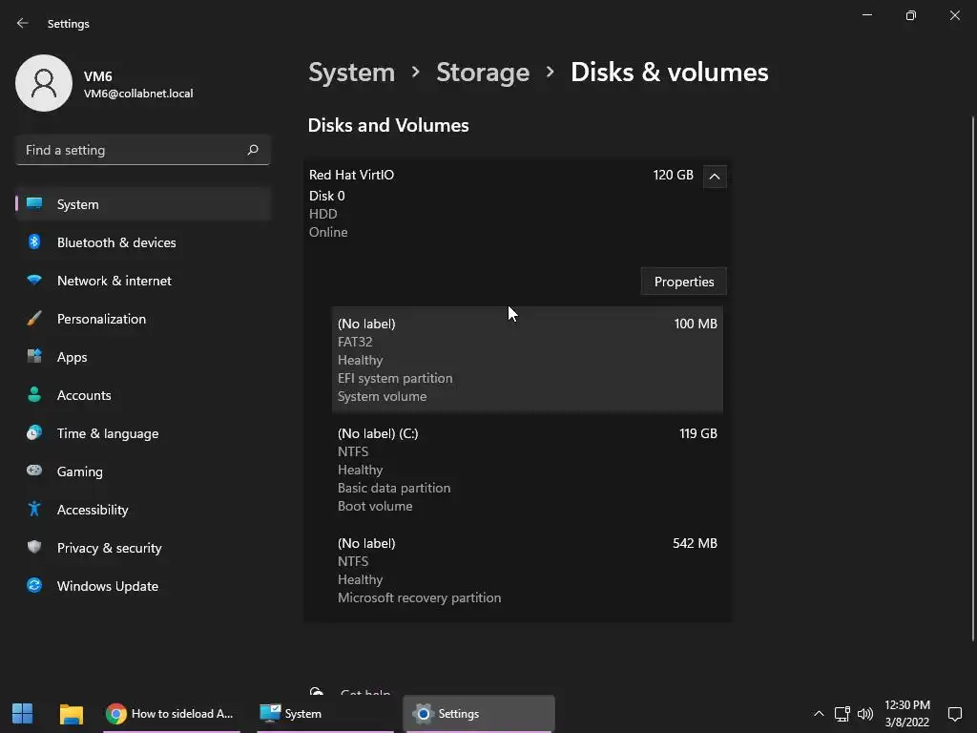Show hidden icons in system tray
977x733 pixels.
(x=818, y=714)
